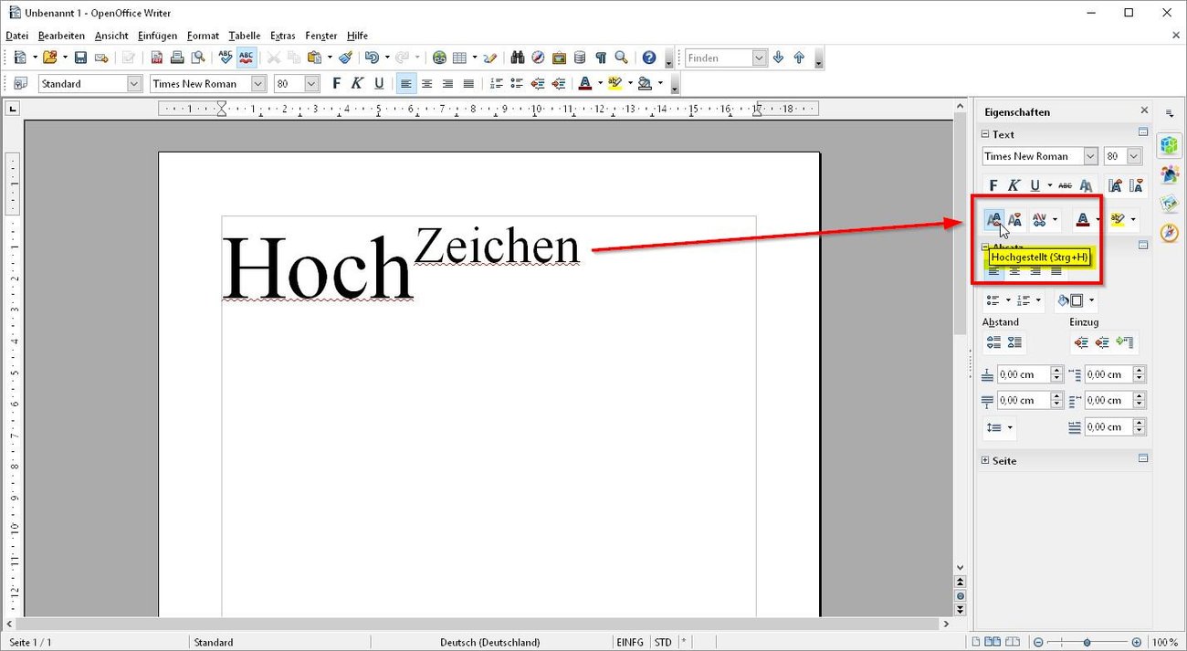Open the Format menu
This screenshot has width=1187, height=651.
203,36
